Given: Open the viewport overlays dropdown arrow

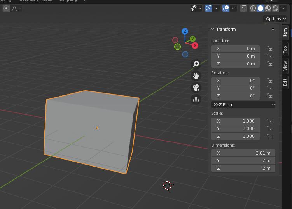Looking at the screenshot, I should (x=233, y=8).
